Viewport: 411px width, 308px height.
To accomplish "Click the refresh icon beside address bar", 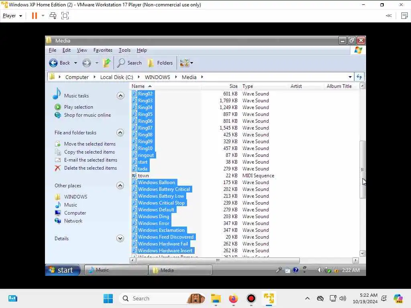I will [359, 77].
